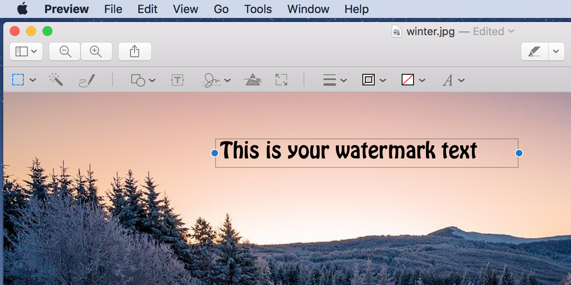This screenshot has width=571, height=285.
Task: Insert a text box with the Text tool
Action: (177, 80)
